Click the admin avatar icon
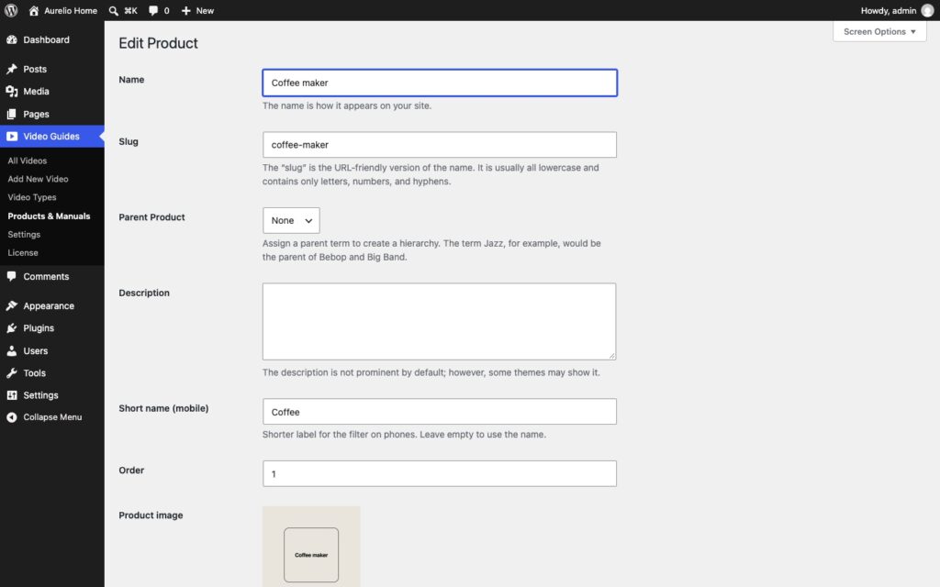Screen dimensions: 940x587 (927, 11)
